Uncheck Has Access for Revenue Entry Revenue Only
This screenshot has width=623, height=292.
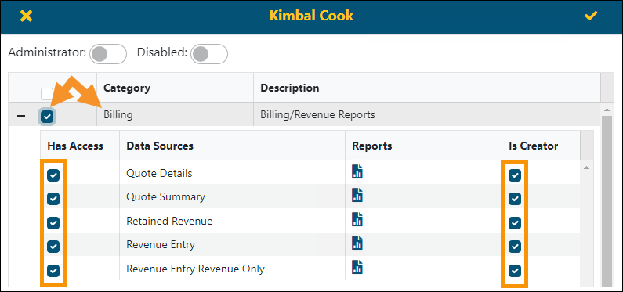coord(53,271)
